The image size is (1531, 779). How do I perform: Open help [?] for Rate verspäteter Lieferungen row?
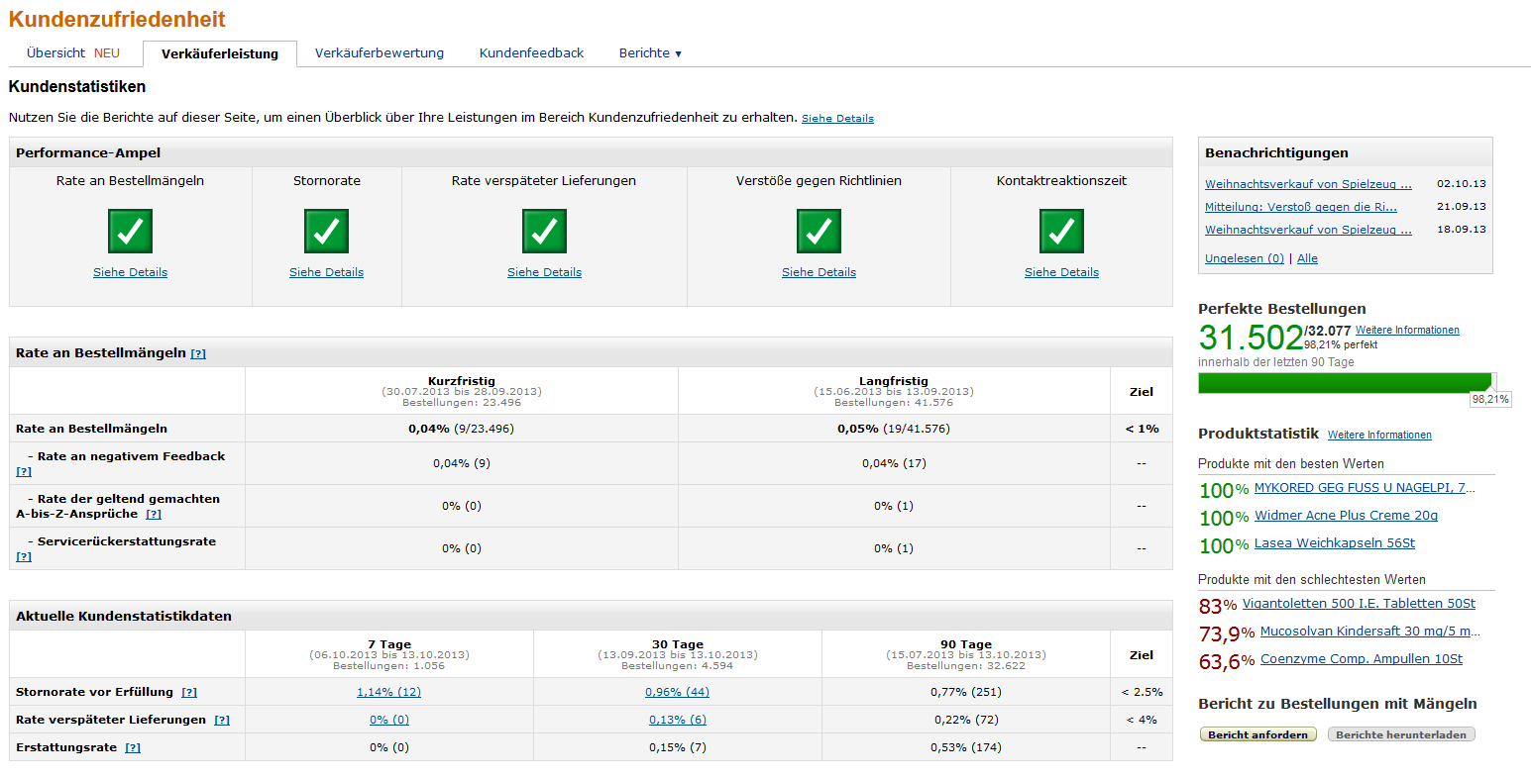pyautogui.click(x=222, y=721)
